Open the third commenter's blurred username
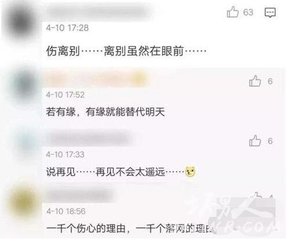This screenshot has width=286, height=239. point(90,139)
